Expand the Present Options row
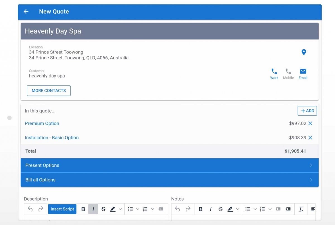This screenshot has width=335, height=225. pyautogui.click(x=169, y=165)
